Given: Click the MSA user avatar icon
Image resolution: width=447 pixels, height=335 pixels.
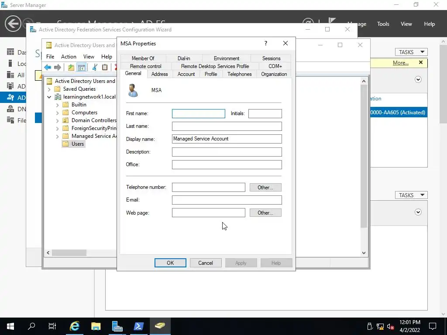Looking at the screenshot, I should click(133, 91).
